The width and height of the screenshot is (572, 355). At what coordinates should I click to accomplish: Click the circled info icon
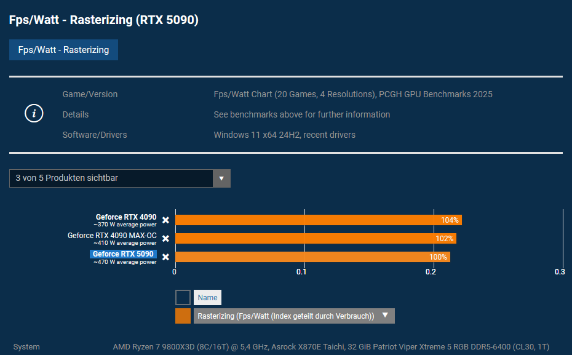34,113
